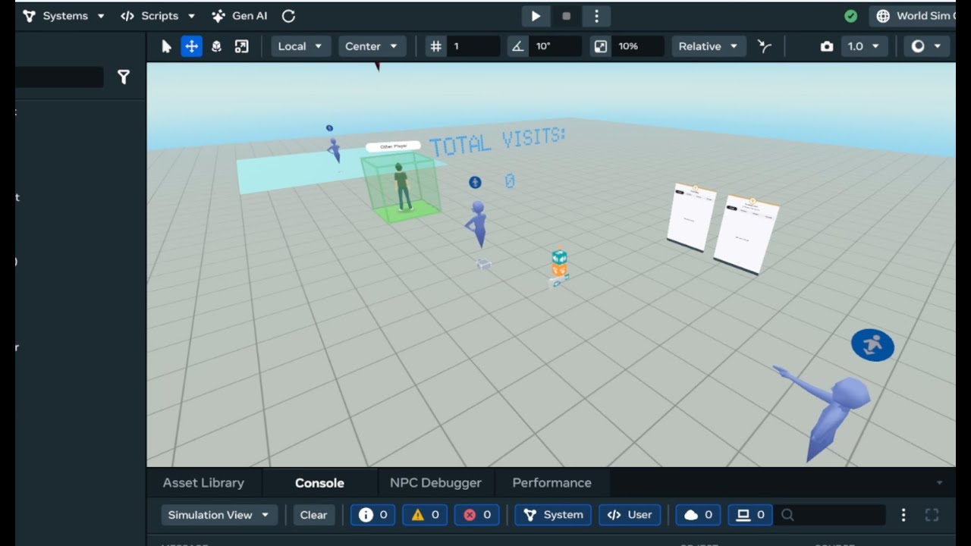Image resolution: width=971 pixels, height=546 pixels.
Task: Start the world preview with Play
Action: (536, 16)
